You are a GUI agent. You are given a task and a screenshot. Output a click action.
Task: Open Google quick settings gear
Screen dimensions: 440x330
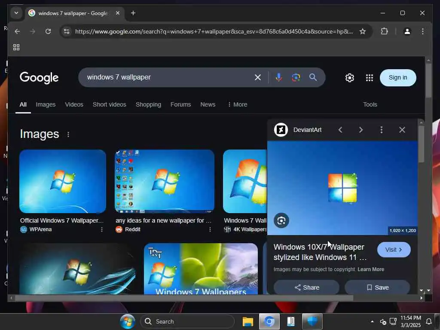pyautogui.click(x=349, y=78)
